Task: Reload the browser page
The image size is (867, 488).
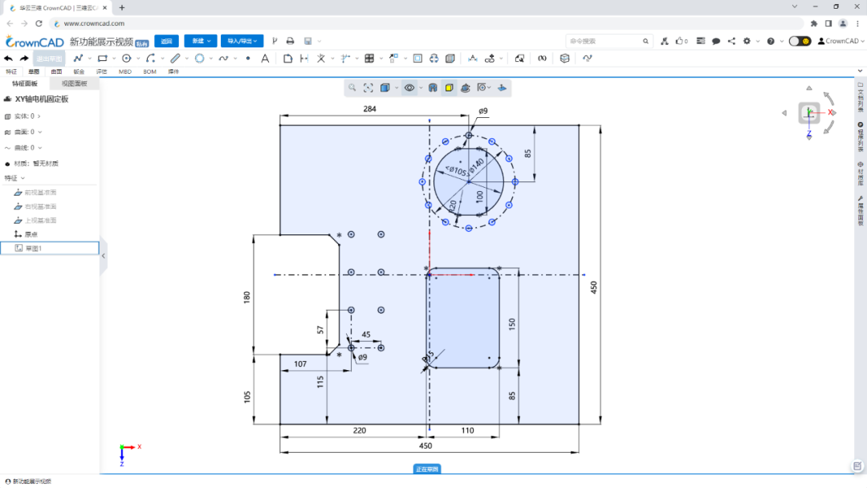Action: pos(39,23)
